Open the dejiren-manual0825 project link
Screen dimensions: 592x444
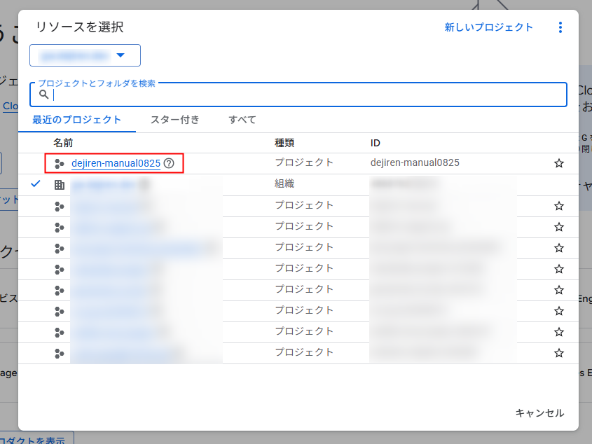[116, 163]
